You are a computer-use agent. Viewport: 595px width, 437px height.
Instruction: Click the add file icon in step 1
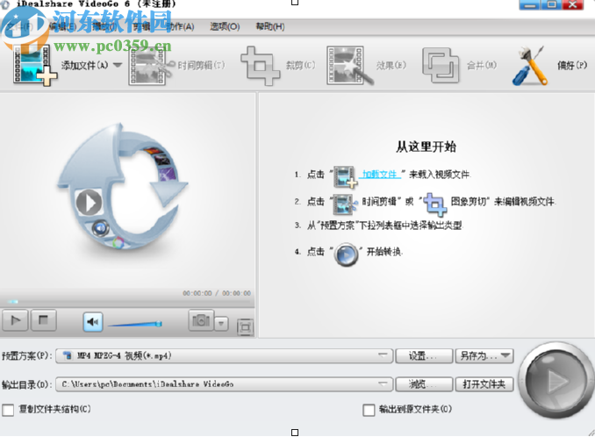pyautogui.click(x=345, y=176)
